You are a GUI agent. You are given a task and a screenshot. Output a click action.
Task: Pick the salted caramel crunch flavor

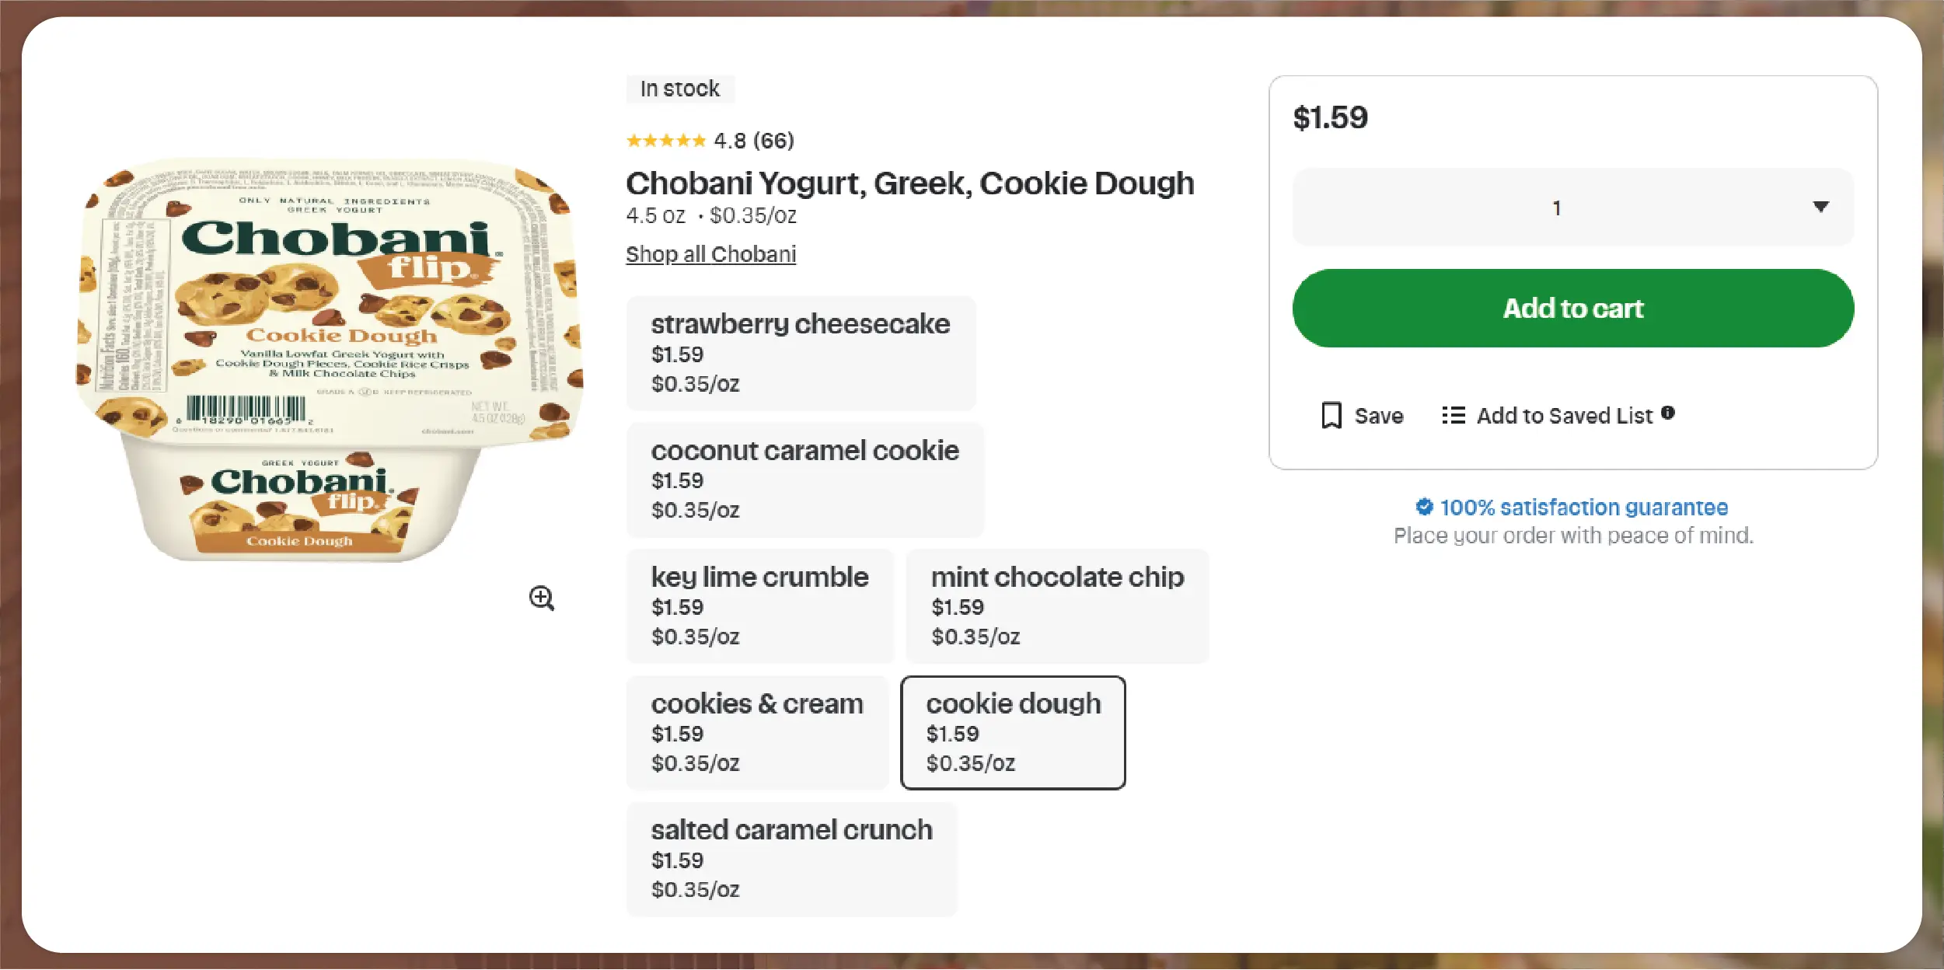click(x=791, y=859)
